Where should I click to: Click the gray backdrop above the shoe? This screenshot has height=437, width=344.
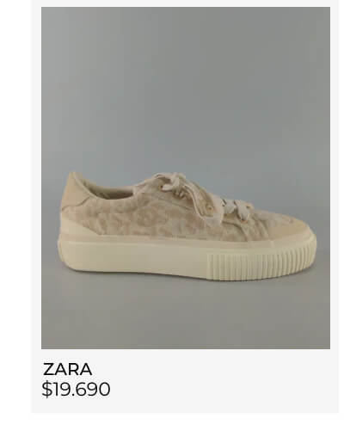point(186,86)
